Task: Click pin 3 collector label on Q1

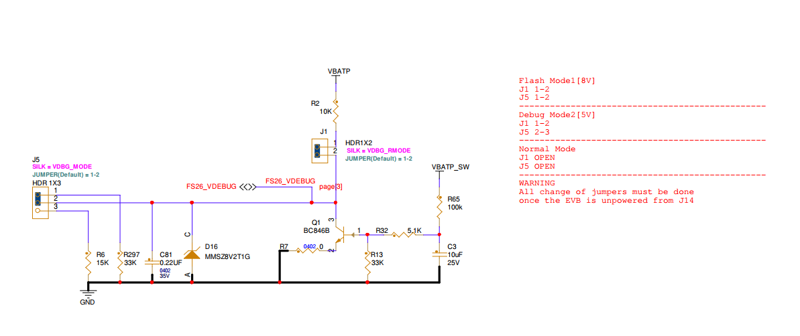Action: coord(332,220)
